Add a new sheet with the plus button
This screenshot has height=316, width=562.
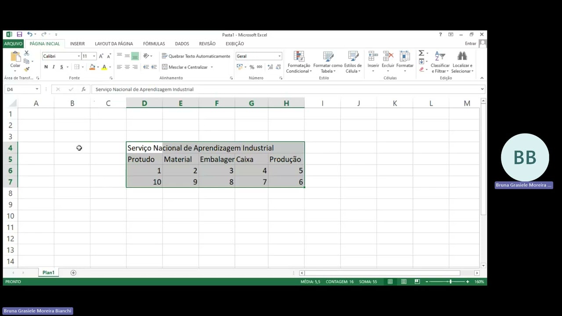coord(73,273)
